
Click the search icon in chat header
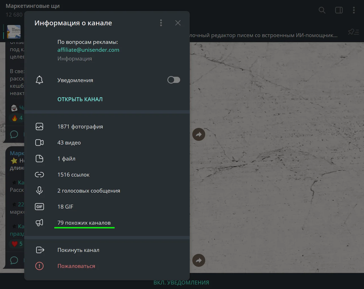tap(322, 10)
